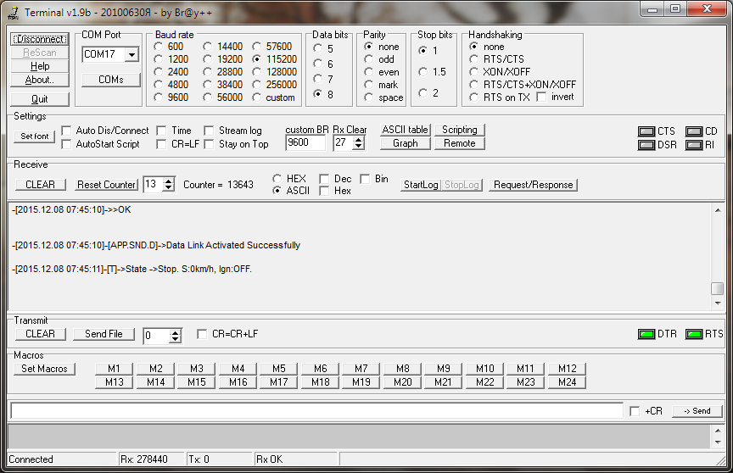733x473 pixels.
Task: Enable the Stream log checkbox
Action: click(x=209, y=131)
